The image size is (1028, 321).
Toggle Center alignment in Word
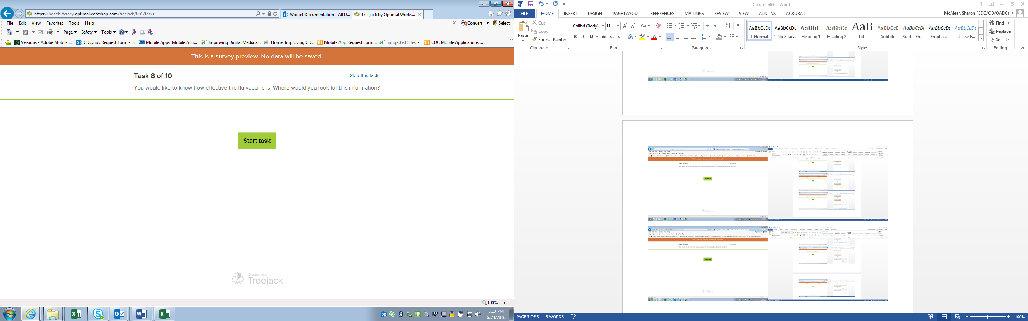click(677, 37)
